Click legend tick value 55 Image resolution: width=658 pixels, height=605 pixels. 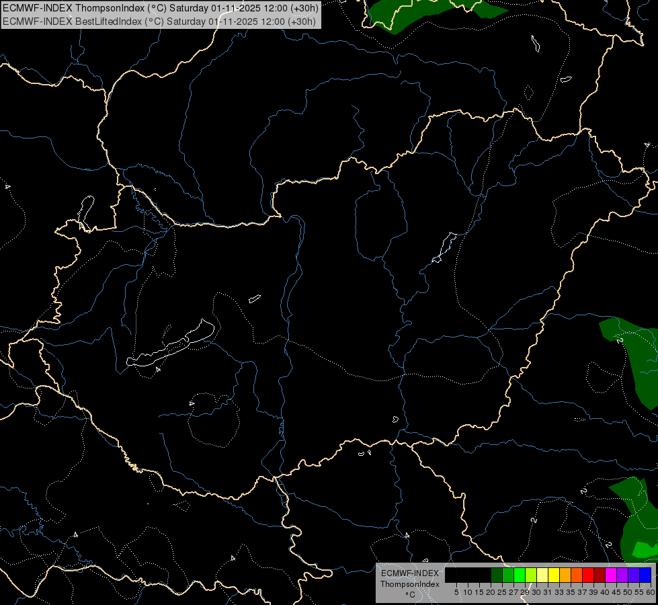(639, 592)
